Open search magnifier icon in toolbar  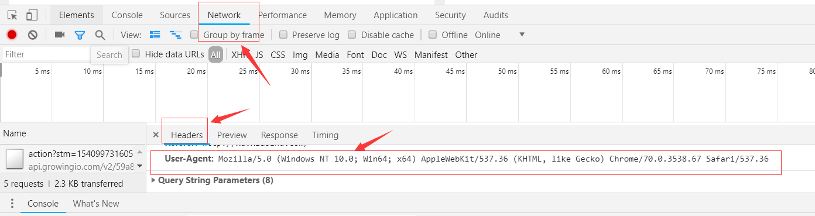coord(100,35)
